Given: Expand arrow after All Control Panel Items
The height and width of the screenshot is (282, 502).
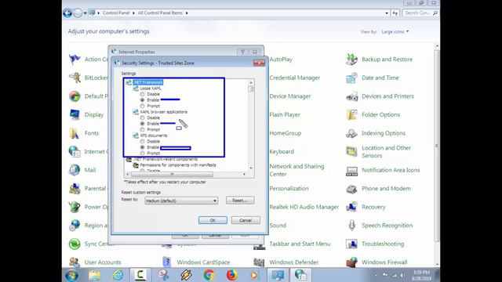Looking at the screenshot, I should [x=187, y=13].
